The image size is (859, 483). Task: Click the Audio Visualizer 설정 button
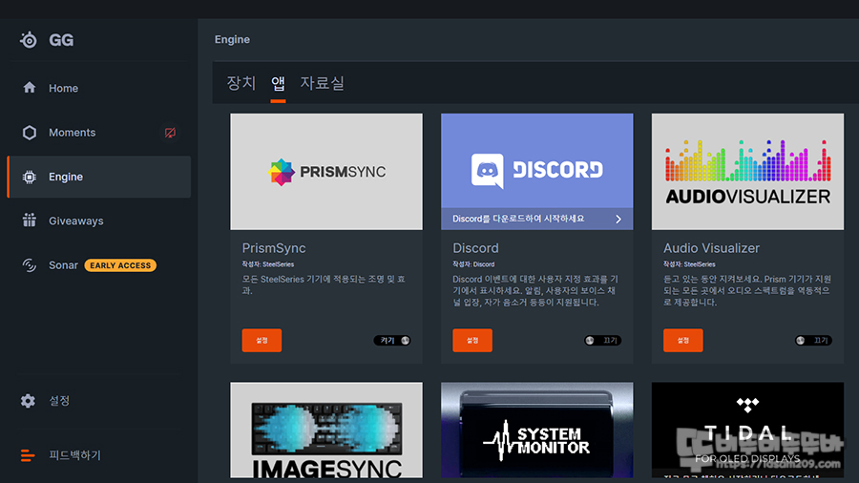(x=682, y=341)
